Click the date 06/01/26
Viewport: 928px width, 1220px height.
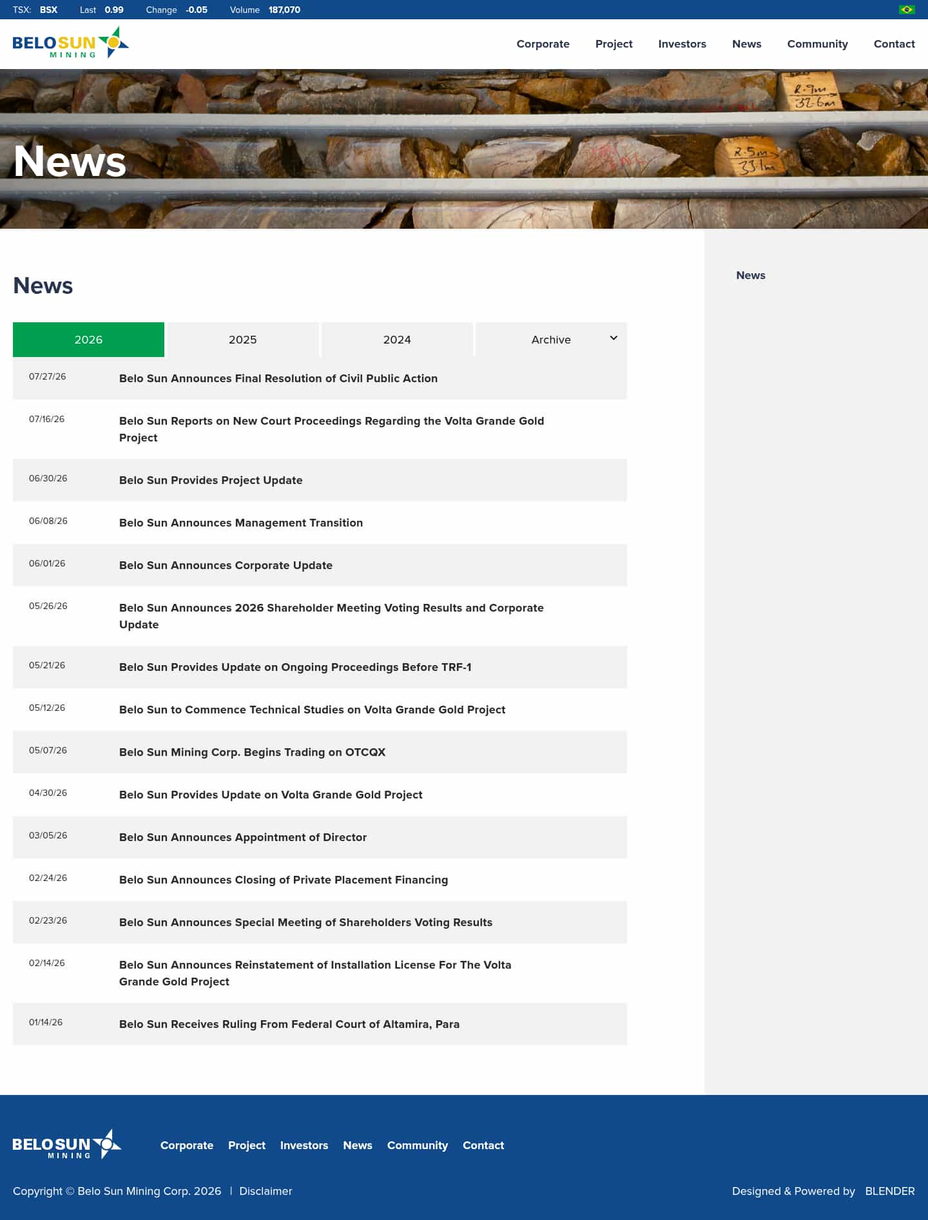[x=47, y=563]
